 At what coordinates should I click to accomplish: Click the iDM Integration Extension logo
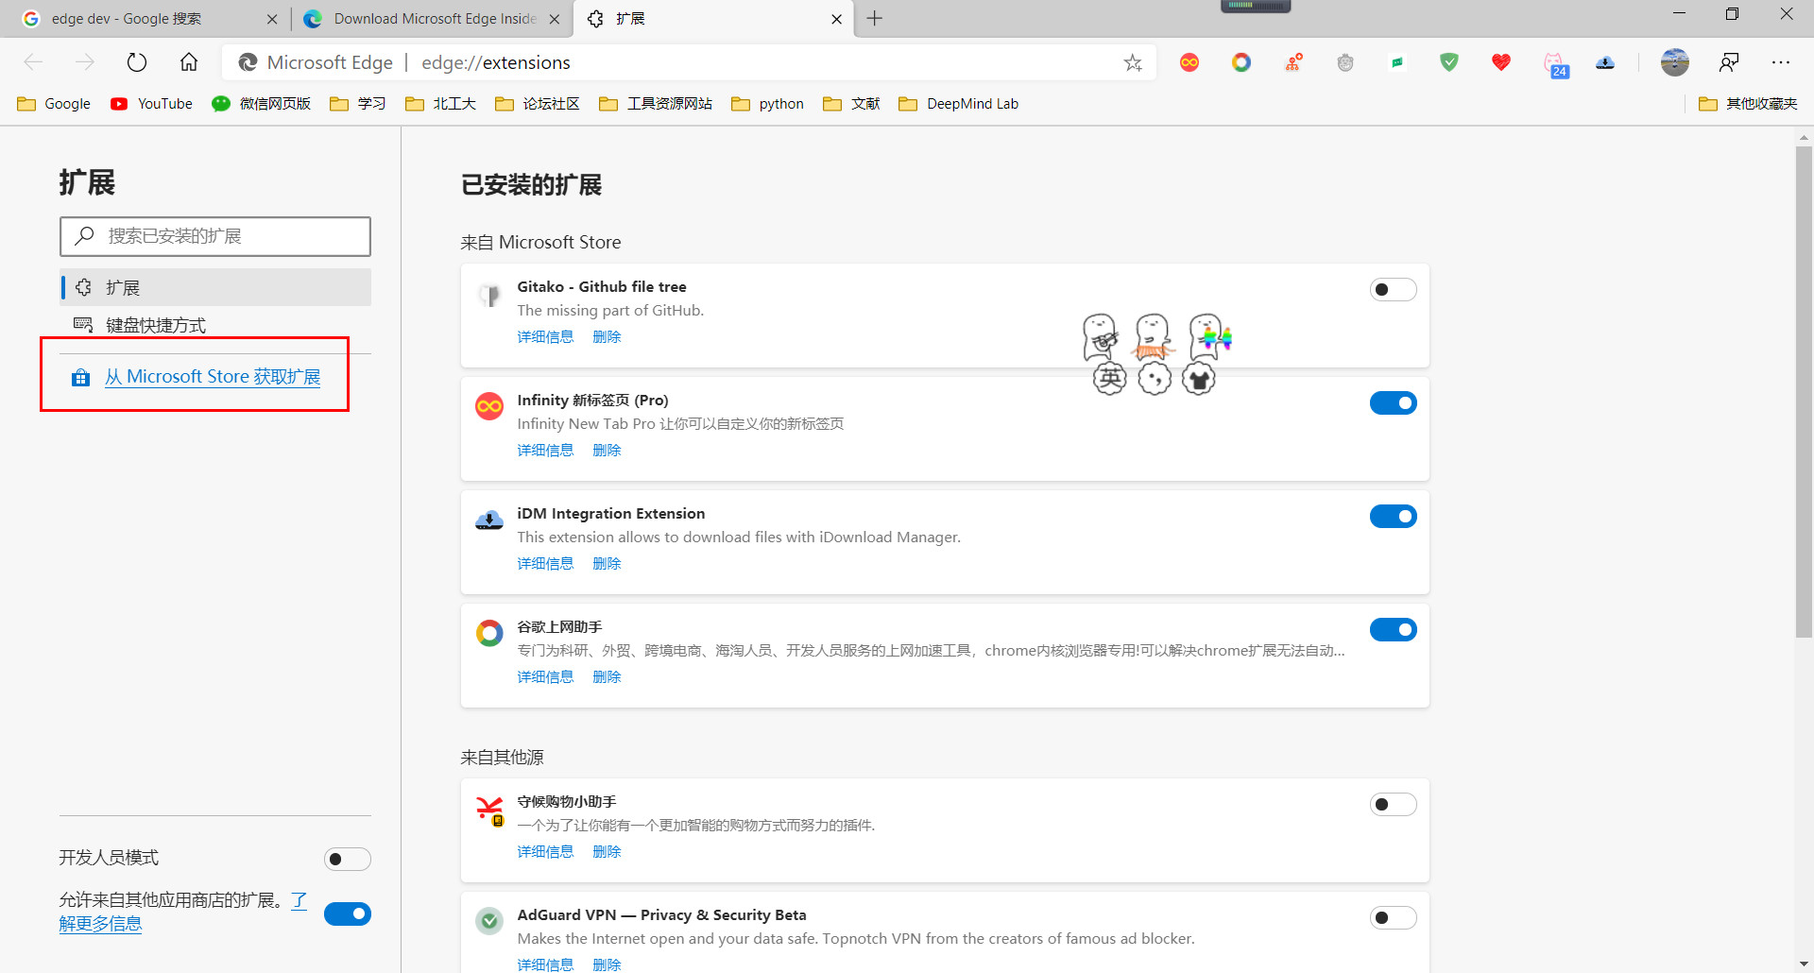click(489, 520)
